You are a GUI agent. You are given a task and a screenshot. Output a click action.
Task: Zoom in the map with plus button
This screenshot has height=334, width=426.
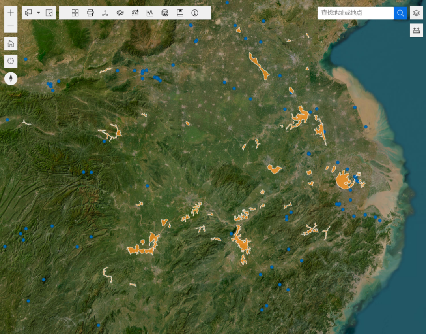11,13
